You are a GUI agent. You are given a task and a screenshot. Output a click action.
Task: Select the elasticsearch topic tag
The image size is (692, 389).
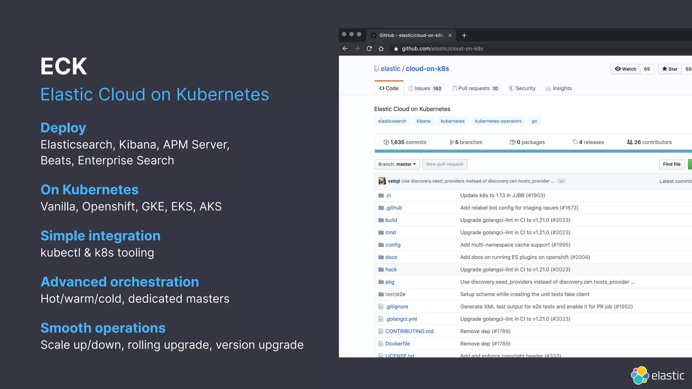392,121
